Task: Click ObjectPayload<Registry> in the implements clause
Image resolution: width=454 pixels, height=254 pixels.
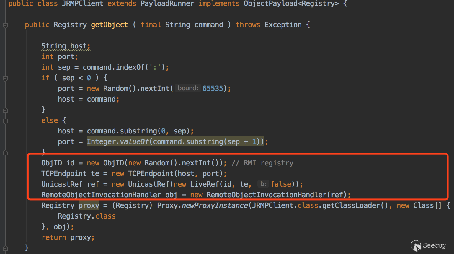Action: click(x=291, y=4)
